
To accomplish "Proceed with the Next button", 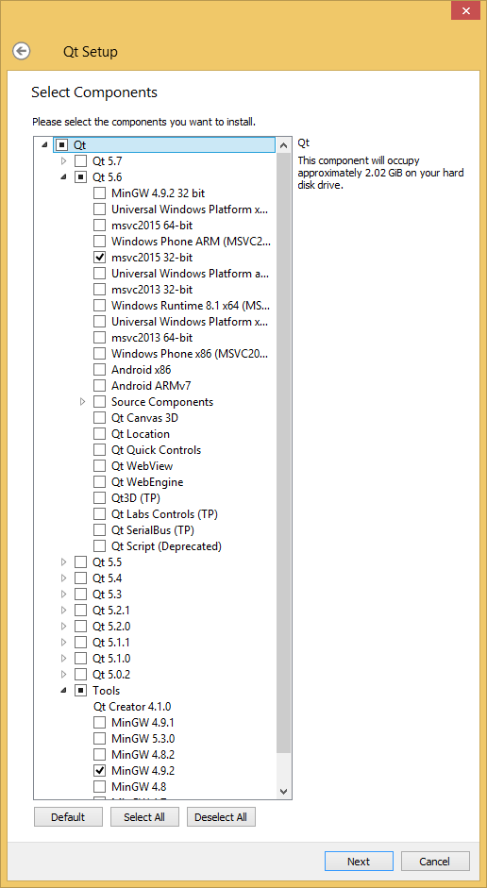I will point(359,861).
